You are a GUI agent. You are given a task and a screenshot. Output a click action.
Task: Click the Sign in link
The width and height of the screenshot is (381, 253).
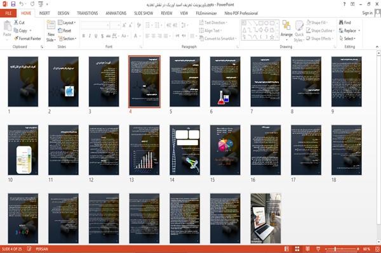tap(367, 13)
